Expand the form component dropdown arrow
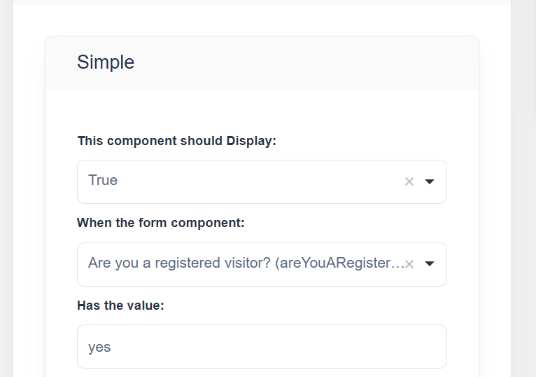Image resolution: width=536 pixels, height=377 pixels. (430, 264)
